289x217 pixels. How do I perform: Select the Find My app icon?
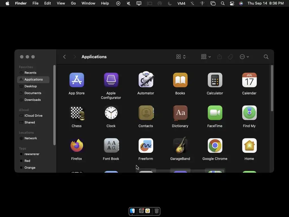(x=249, y=113)
